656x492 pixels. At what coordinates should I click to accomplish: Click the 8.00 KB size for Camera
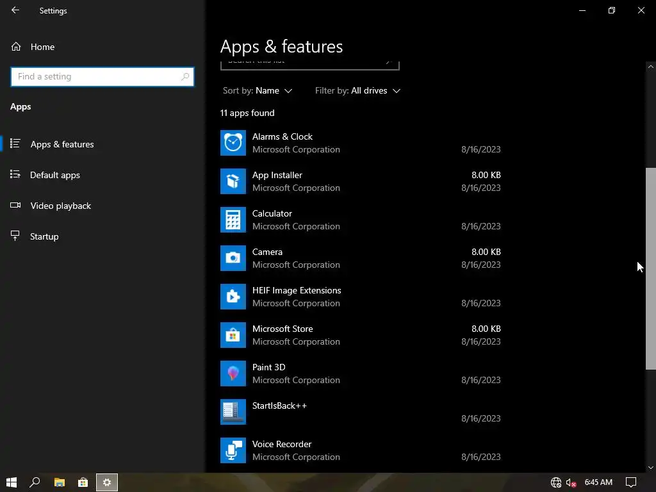[x=486, y=252]
